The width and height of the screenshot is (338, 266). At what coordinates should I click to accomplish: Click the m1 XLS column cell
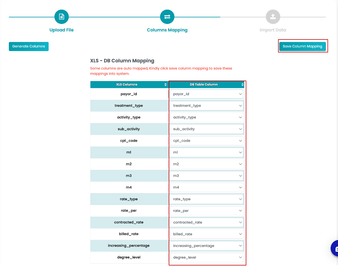tap(129, 152)
